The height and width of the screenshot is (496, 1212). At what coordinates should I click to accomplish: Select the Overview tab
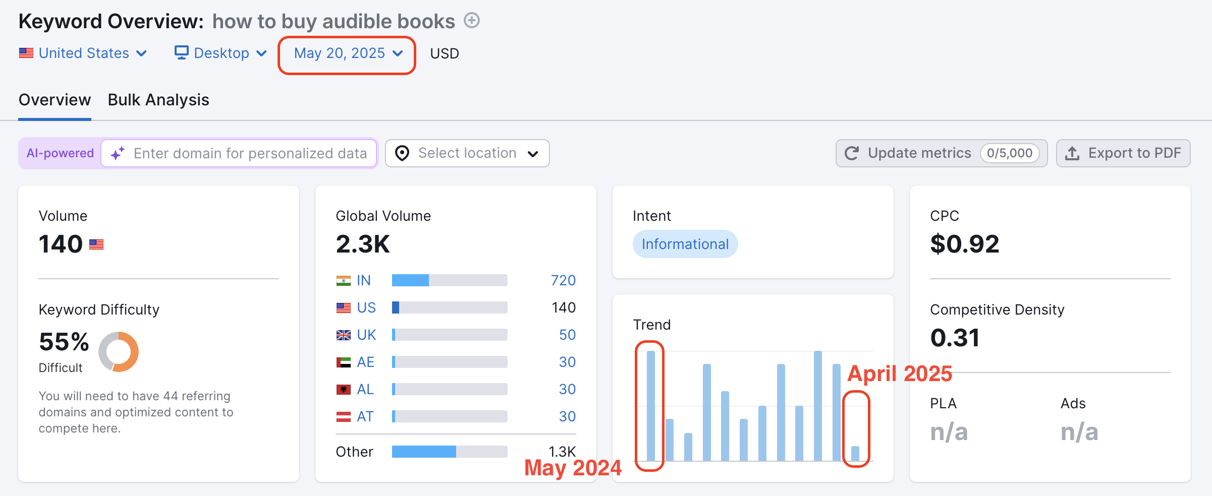[x=54, y=100]
